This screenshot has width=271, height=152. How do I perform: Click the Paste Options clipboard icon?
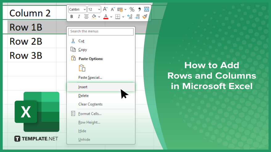73,58
